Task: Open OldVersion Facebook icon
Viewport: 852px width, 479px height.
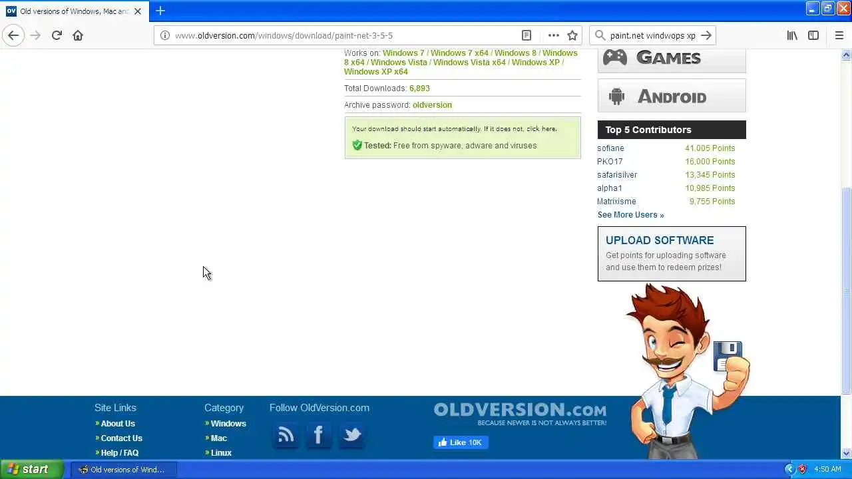Action: click(x=319, y=435)
